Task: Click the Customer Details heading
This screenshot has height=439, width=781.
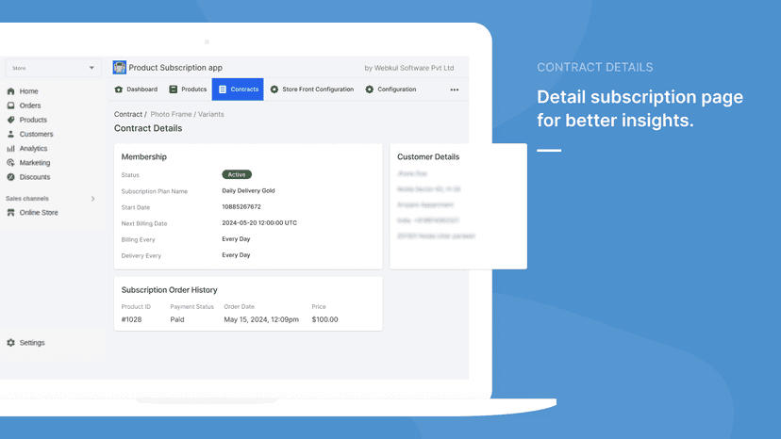Action: (x=428, y=156)
